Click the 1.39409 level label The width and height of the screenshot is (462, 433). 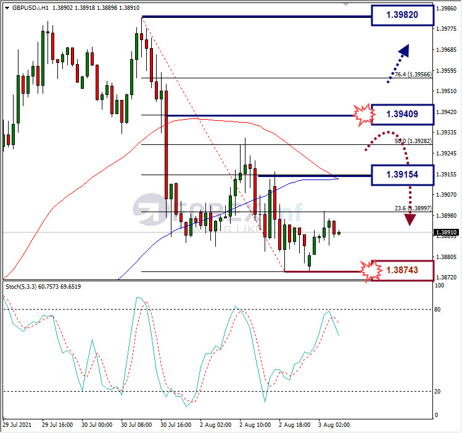tap(402, 114)
